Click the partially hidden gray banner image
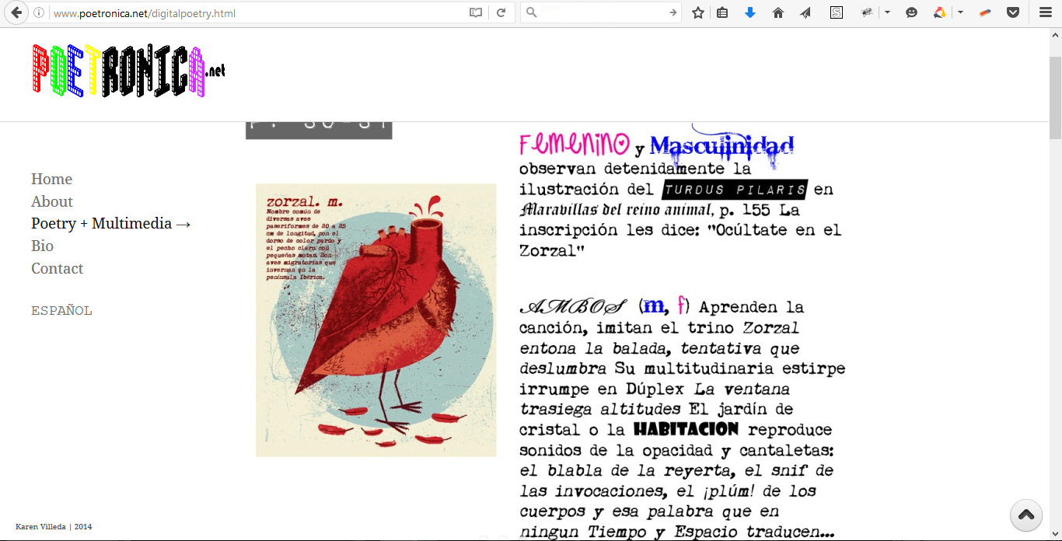Viewport: 1062px width, 541px height. (319, 131)
